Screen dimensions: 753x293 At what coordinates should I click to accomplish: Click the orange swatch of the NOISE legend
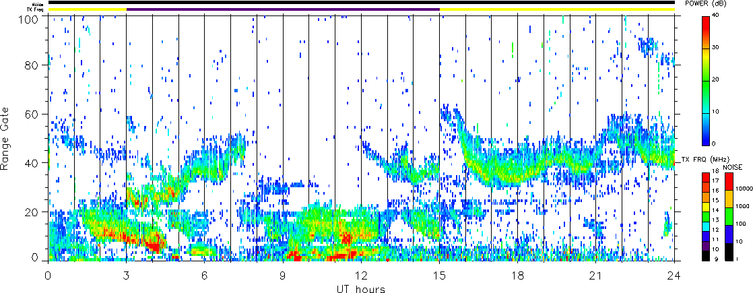[729, 199]
